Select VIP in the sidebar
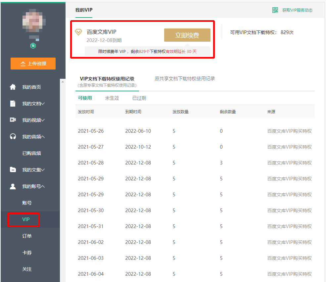Viewport: 326px width, 282px height. click(x=26, y=219)
